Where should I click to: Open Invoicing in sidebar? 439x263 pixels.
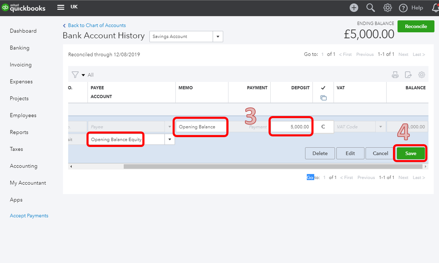pos(21,65)
